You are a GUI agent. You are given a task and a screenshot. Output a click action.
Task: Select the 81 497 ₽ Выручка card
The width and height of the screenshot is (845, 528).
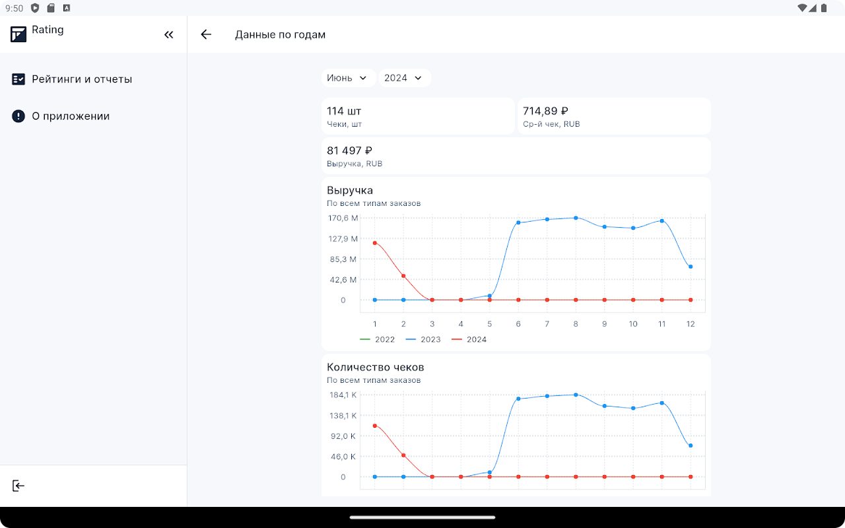[x=516, y=156]
